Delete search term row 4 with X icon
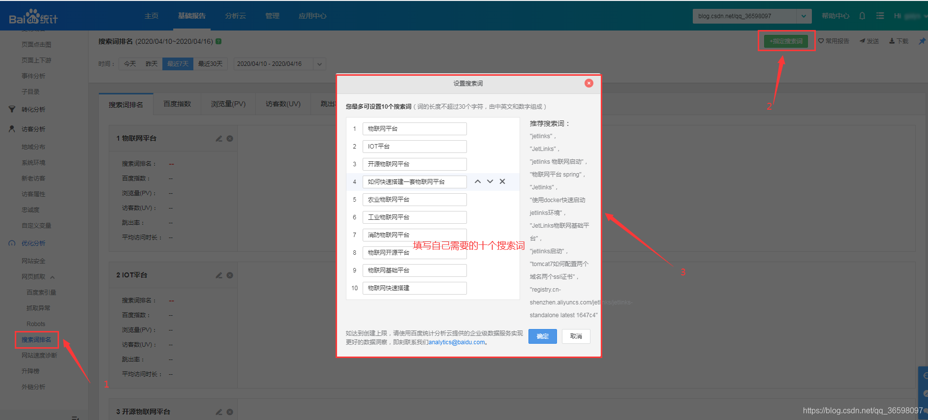The height and width of the screenshot is (420, 928). pos(502,181)
